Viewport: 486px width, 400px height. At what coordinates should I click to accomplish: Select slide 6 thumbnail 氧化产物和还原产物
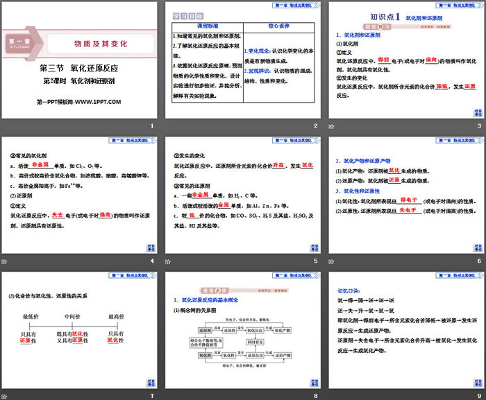tap(406, 195)
